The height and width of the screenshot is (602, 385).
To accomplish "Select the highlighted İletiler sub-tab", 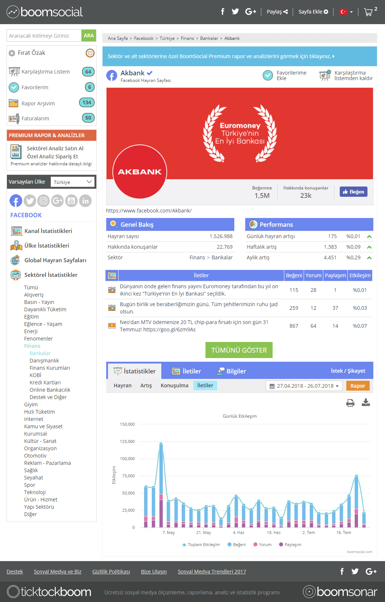I will point(205,385).
